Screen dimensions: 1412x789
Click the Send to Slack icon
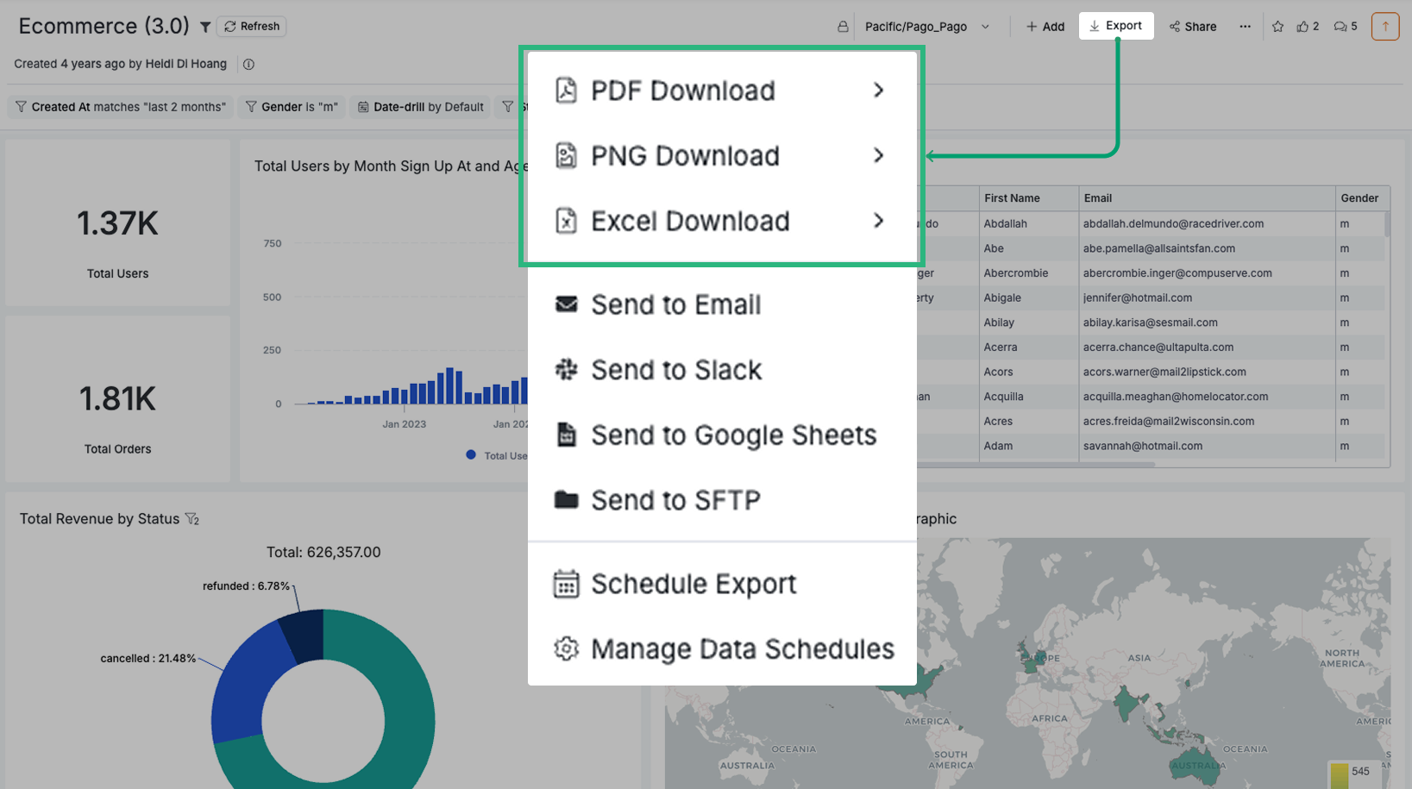coord(566,369)
